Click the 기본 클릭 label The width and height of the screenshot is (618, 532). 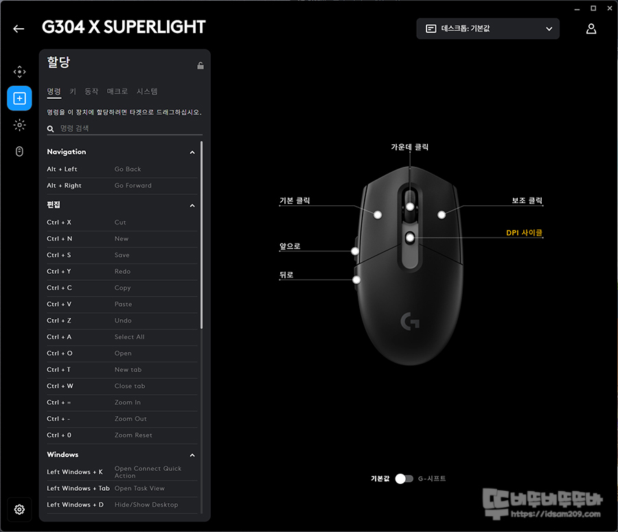tap(295, 200)
